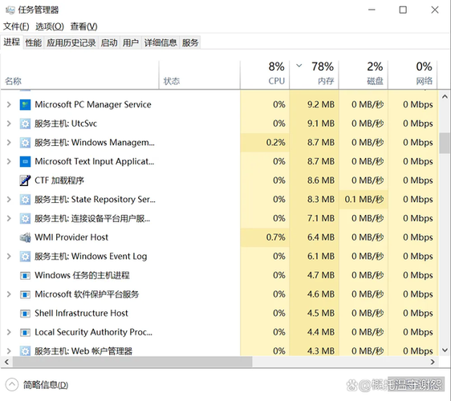Screen dimensions: 451x401
Task: Switch to the 性能 tab
Action: click(34, 43)
